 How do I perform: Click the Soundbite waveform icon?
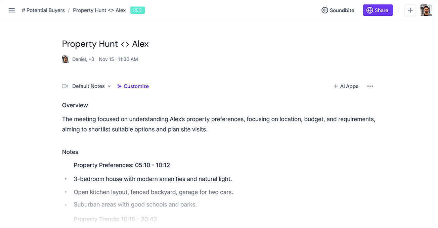click(x=324, y=10)
